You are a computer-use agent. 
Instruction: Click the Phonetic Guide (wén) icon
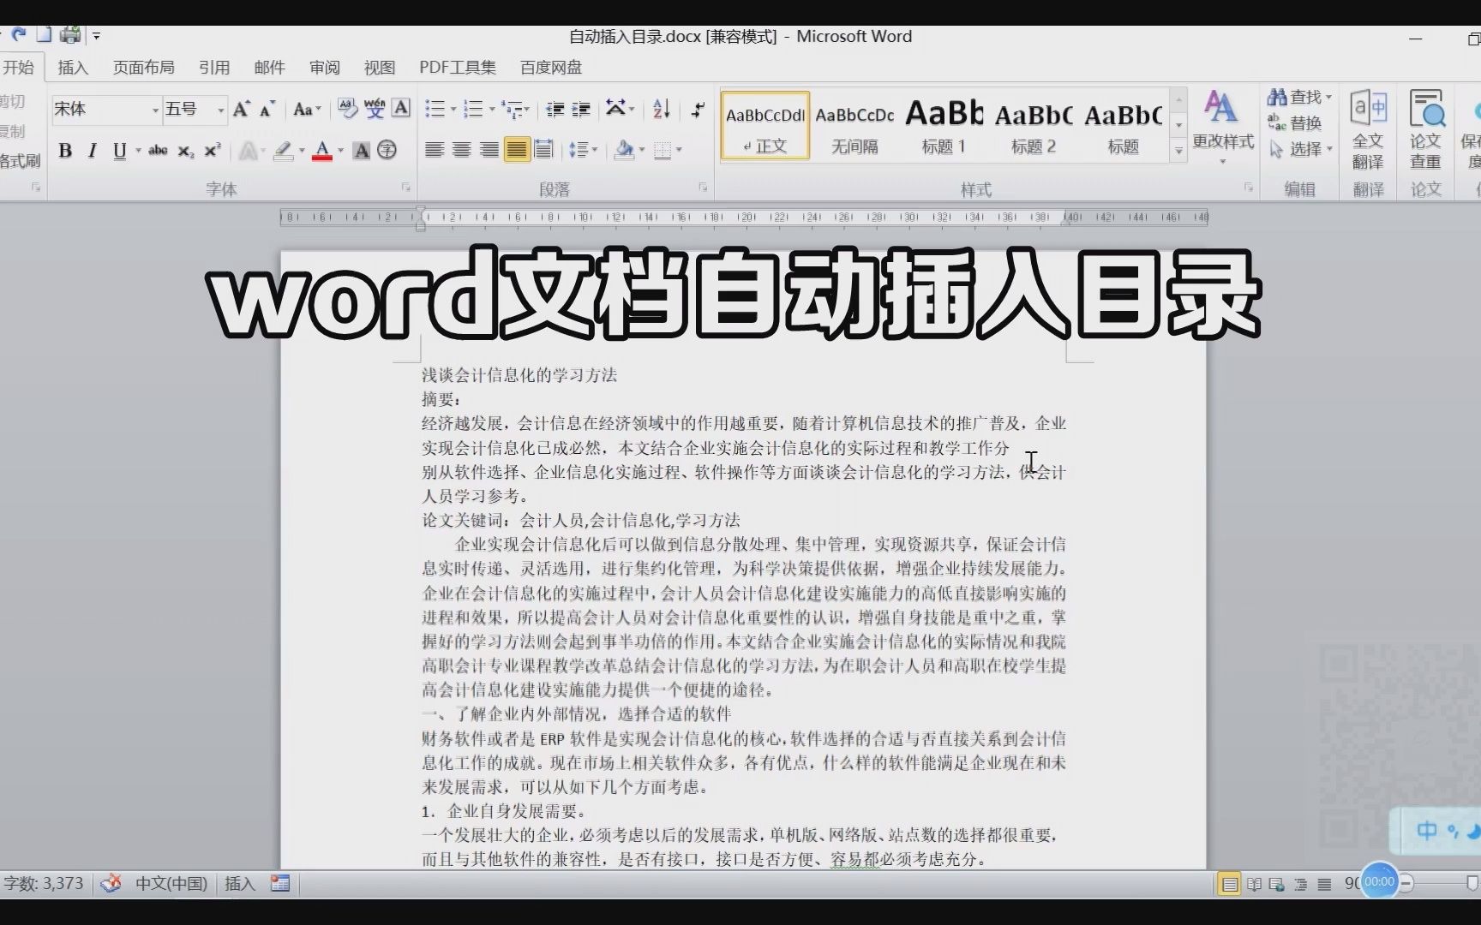[375, 109]
